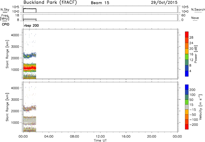Click the '28' tick label on the Power colorbar
The height and width of the screenshot is (142, 205).
(191, 37)
